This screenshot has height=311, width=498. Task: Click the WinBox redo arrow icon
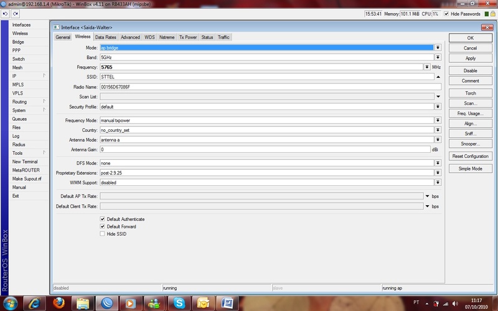pos(15,14)
